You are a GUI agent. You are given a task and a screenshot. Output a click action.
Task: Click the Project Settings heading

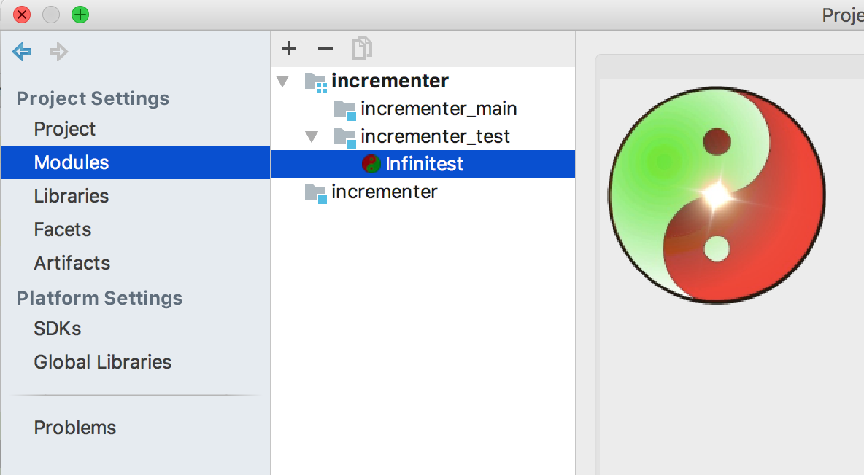(93, 98)
